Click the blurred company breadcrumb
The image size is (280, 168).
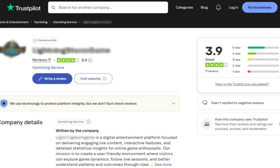pyautogui.click(x=97, y=22)
